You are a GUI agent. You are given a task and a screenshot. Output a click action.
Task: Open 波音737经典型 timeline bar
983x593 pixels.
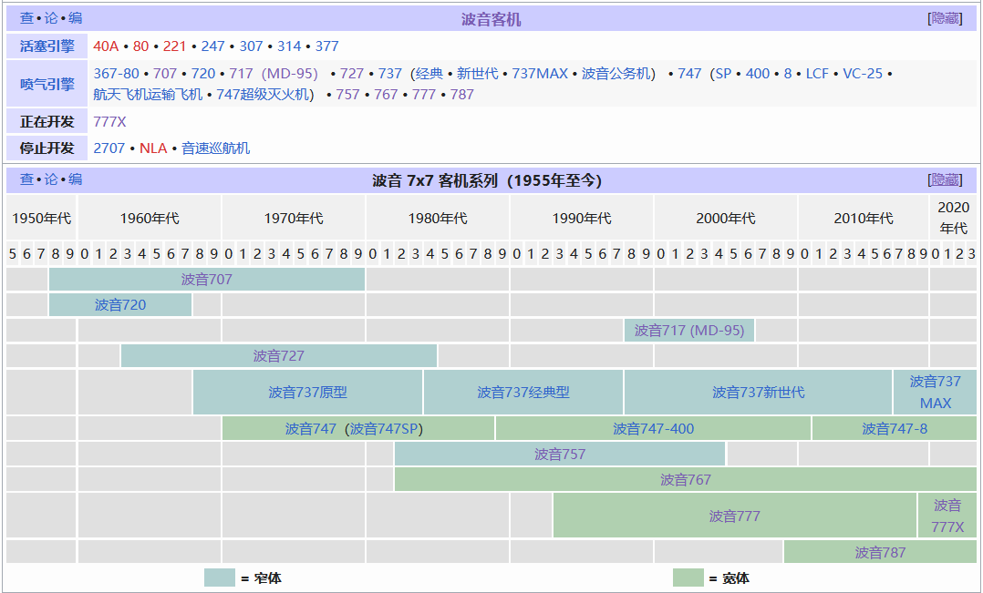(x=523, y=393)
